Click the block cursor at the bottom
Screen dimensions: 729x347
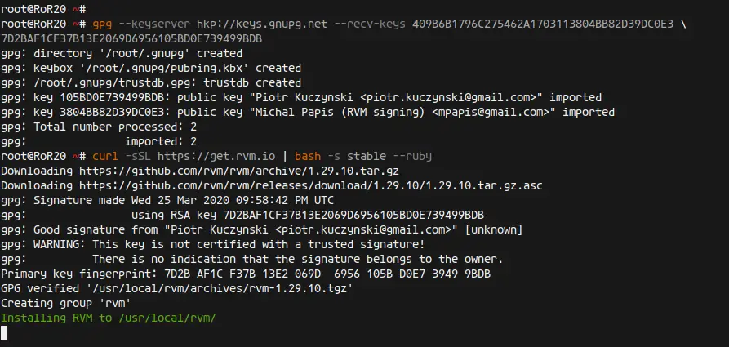4,333
